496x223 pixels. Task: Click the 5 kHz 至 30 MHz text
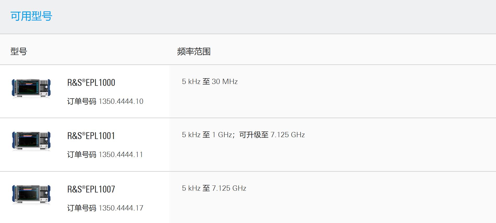(210, 82)
